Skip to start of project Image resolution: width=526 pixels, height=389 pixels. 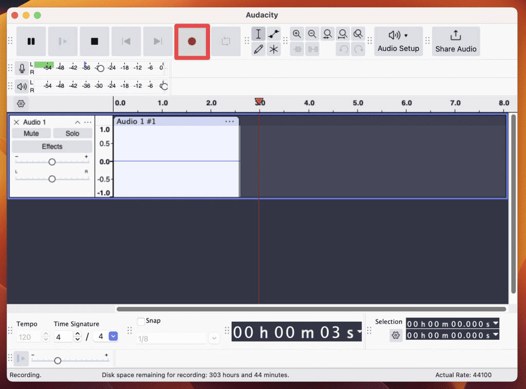126,41
